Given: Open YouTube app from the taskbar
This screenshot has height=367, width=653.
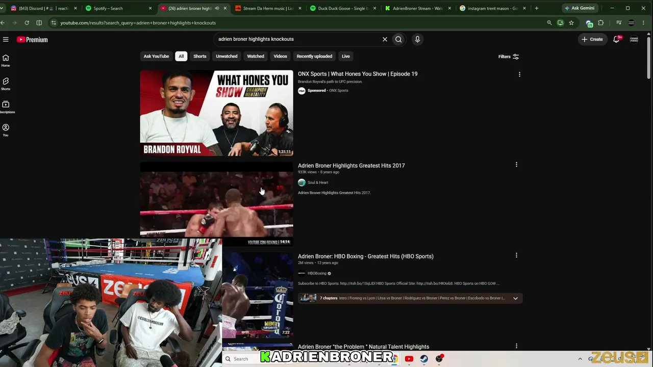Looking at the screenshot, I should [x=409, y=359].
